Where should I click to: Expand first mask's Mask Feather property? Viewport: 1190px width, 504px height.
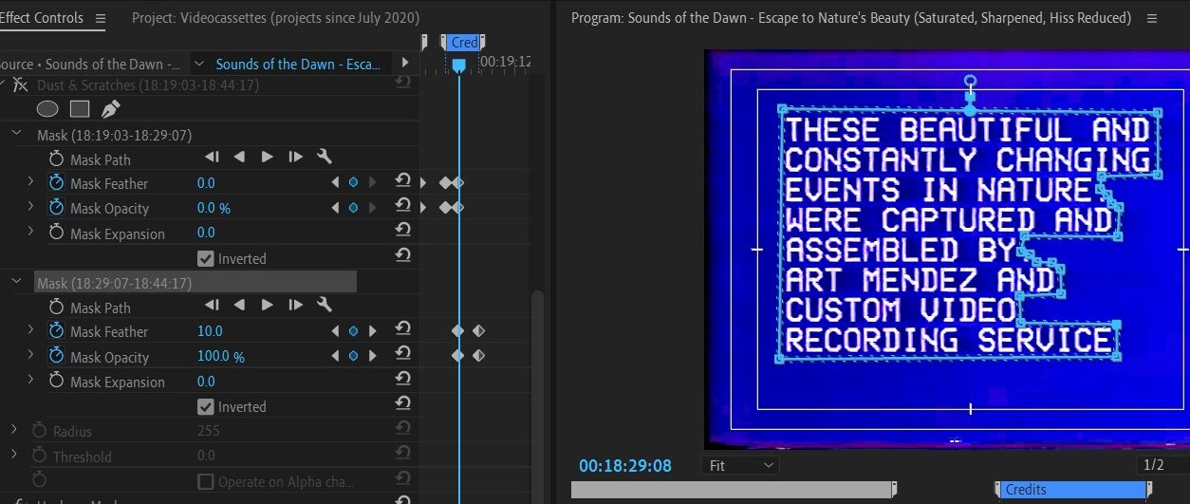point(29,182)
